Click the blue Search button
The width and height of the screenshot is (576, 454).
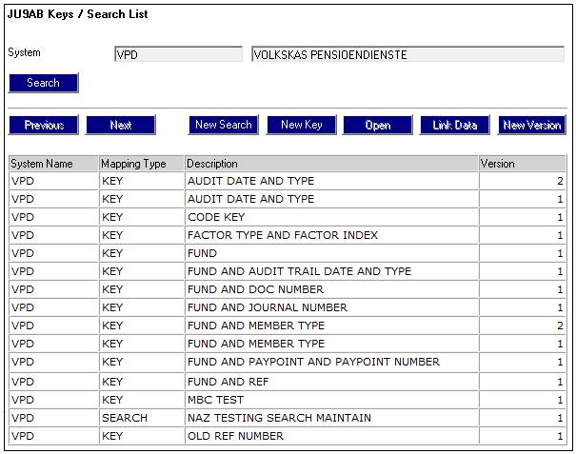click(x=44, y=83)
